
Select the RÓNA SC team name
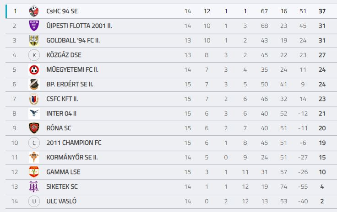tap(59, 128)
